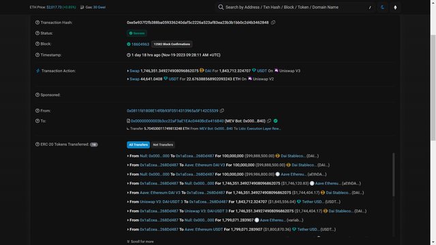Screen dimensions: 436x245
Task: Click the Transaction Action lightning icon
Action: coord(38,71)
